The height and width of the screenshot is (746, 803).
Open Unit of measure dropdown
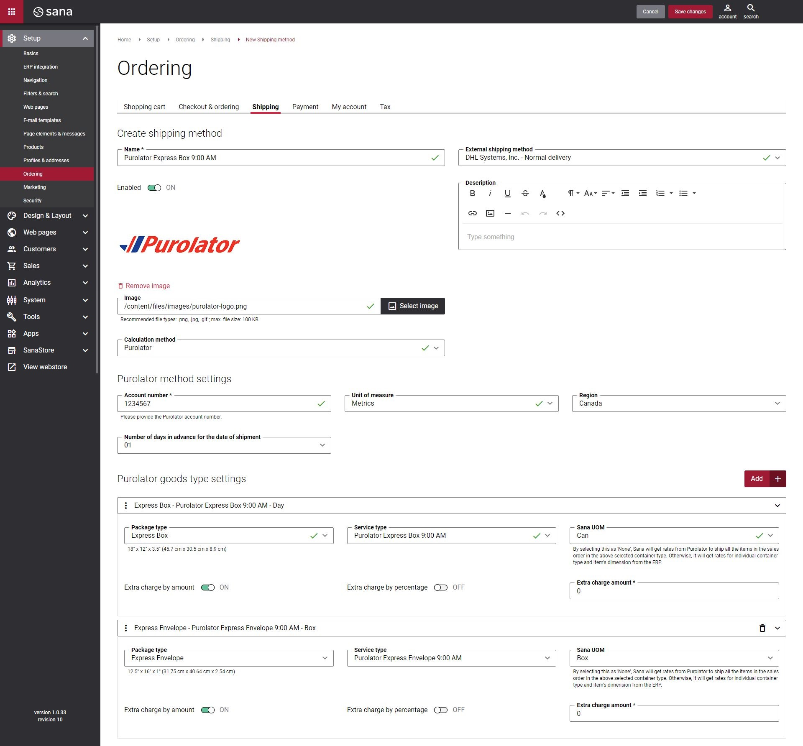tap(451, 404)
